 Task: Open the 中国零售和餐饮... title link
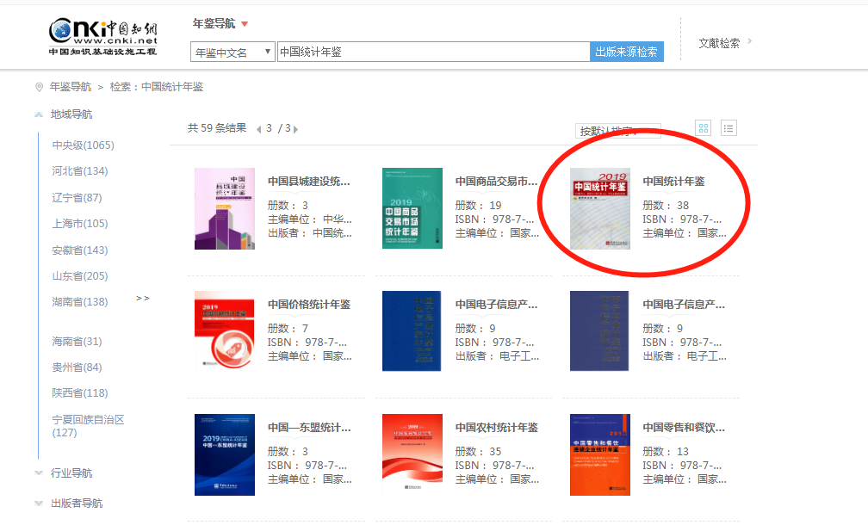684,428
